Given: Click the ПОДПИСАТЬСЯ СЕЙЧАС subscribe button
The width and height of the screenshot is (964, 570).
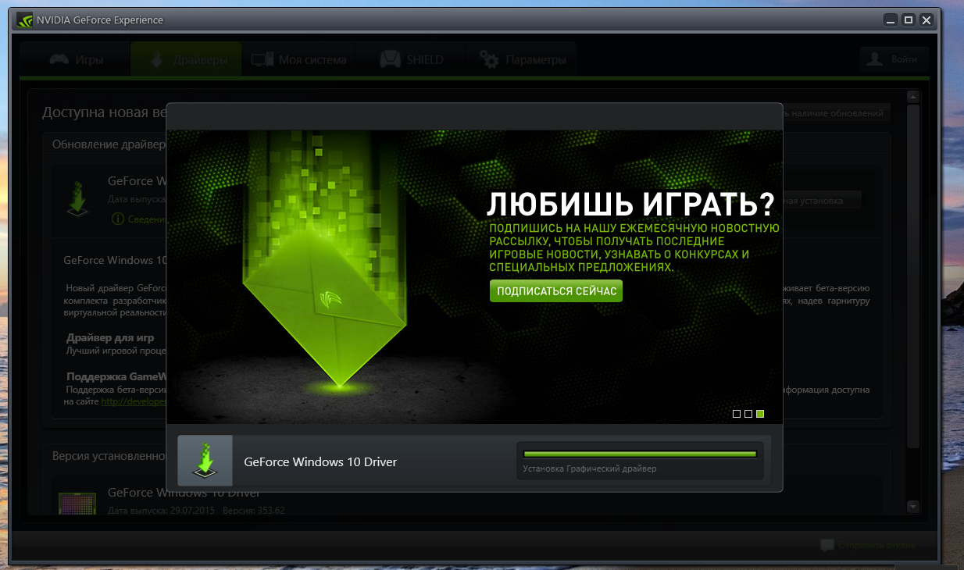Looking at the screenshot, I should [x=556, y=291].
